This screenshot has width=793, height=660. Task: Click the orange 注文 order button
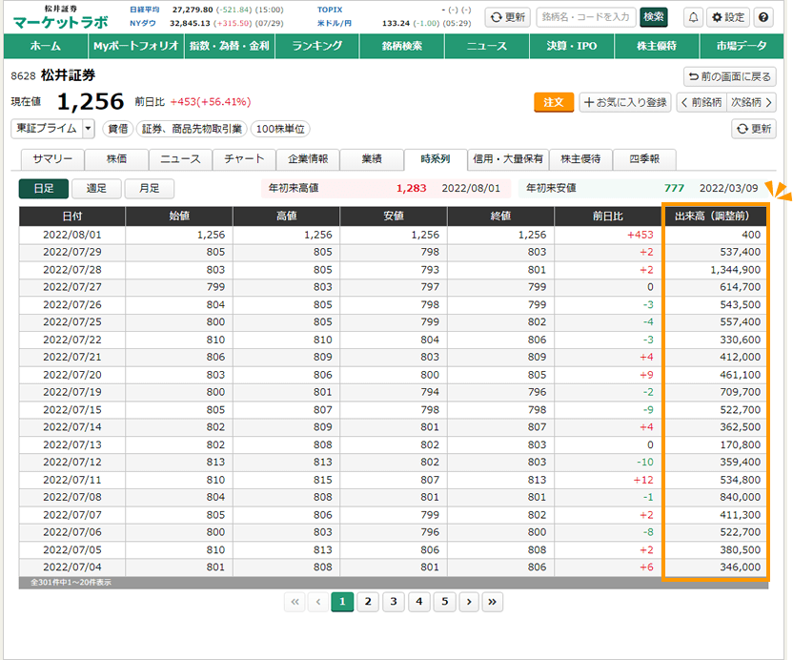click(554, 102)
